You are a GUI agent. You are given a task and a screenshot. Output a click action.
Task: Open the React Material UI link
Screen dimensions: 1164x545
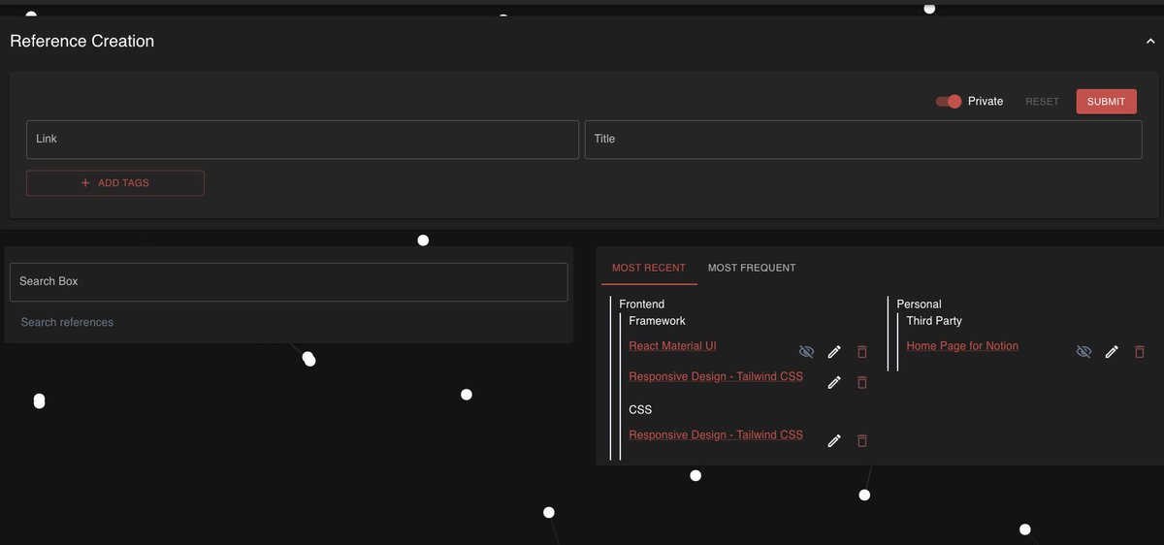click(672, 346)
